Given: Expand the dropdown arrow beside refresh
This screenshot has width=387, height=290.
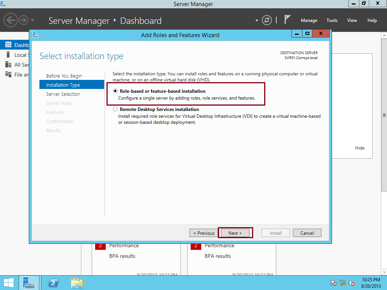Looking at the screenshot, I should (257, 20).
